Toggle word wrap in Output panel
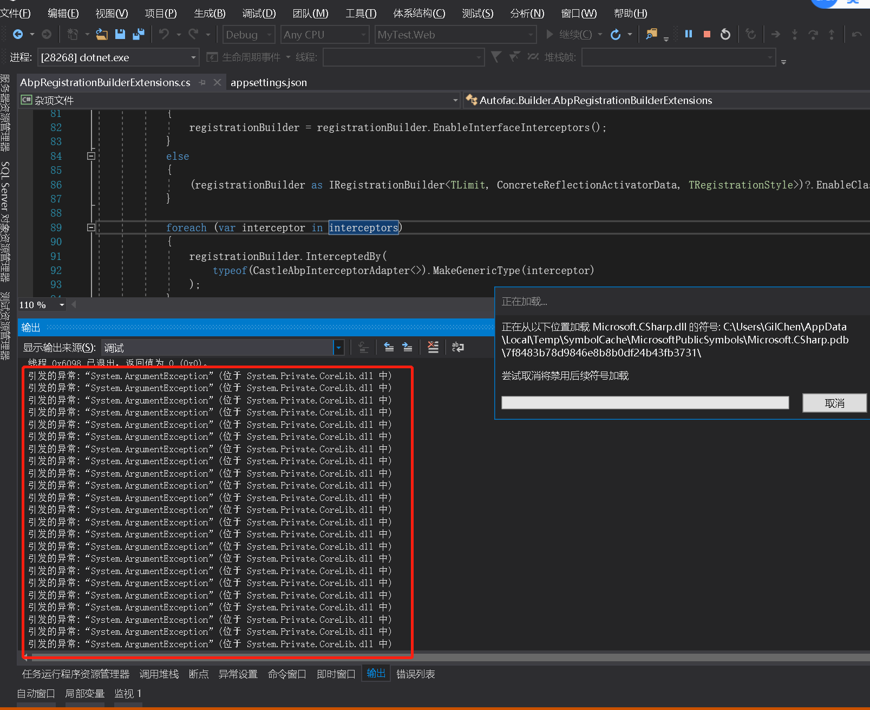The width and height of the screenshot is (870, 710). pos(458,347)
